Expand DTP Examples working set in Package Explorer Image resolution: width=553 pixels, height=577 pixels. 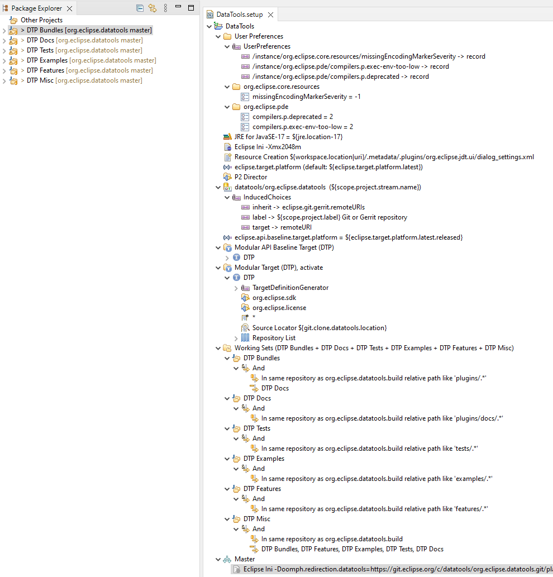tap(4, 61)
